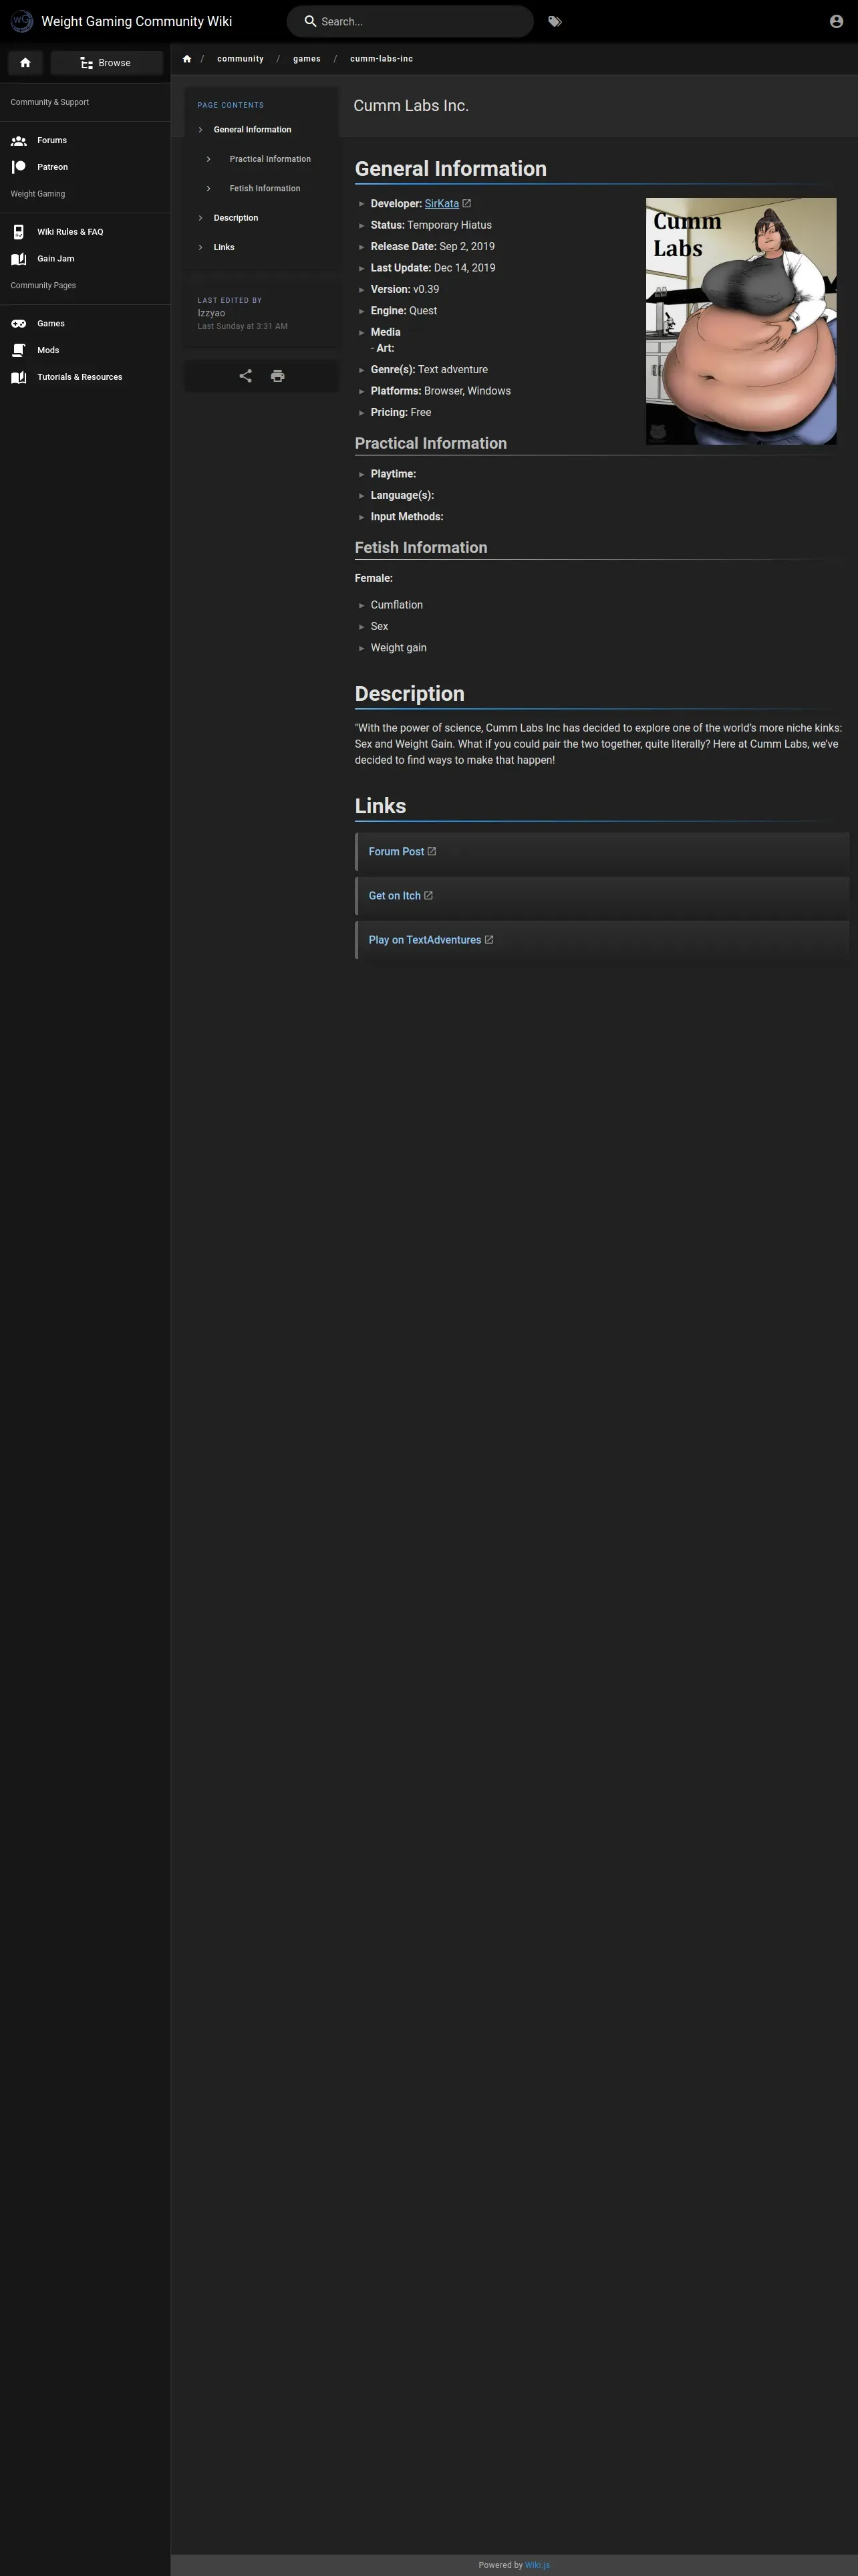Click external icon next to Get on Itch
Screen dimensions: 858x2576
[x=428, y=896]
